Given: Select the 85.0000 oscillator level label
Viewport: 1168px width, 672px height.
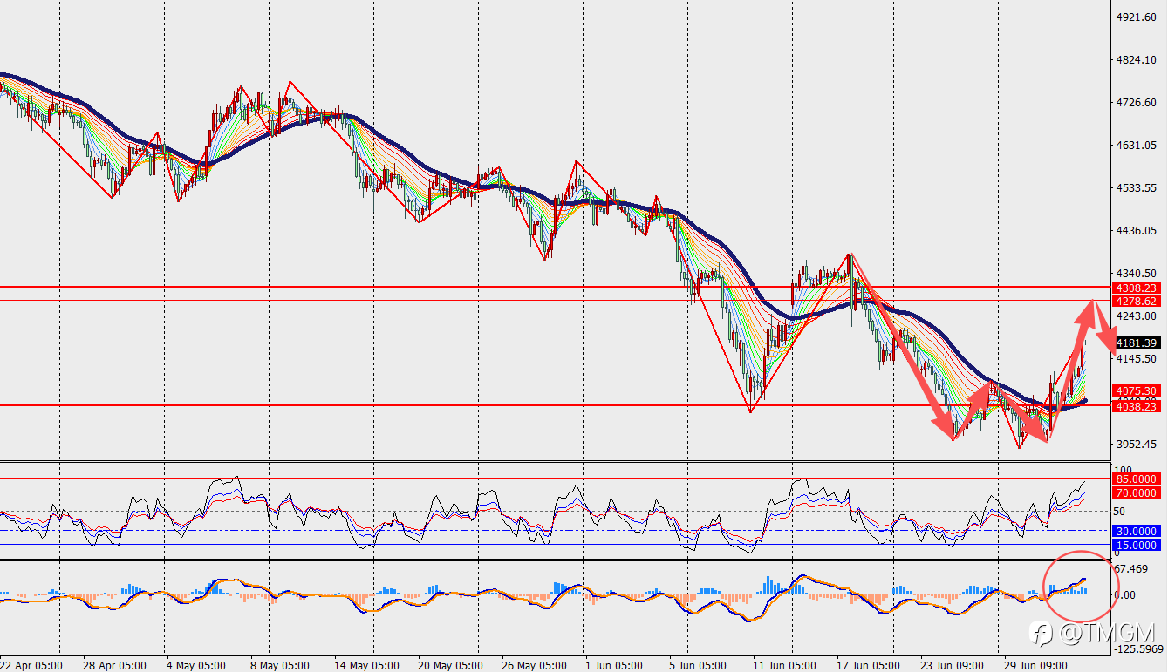Looking at the screenshot, I should tap(1137, 479).
